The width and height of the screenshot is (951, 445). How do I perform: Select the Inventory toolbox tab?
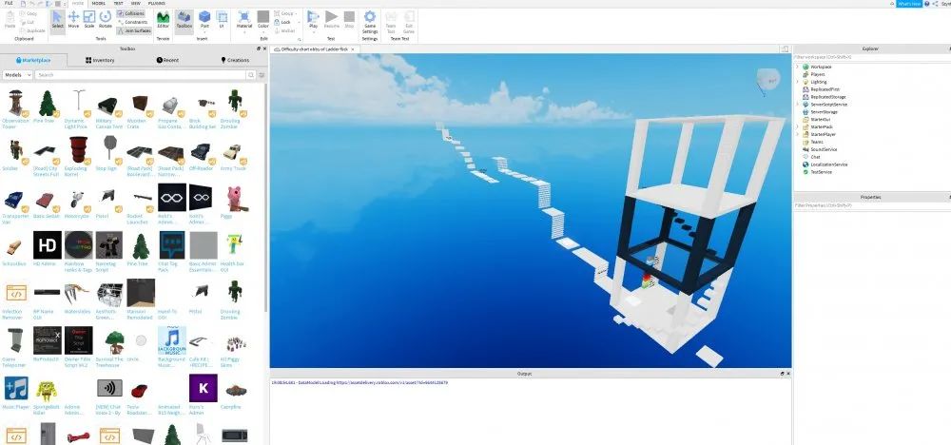100,60
